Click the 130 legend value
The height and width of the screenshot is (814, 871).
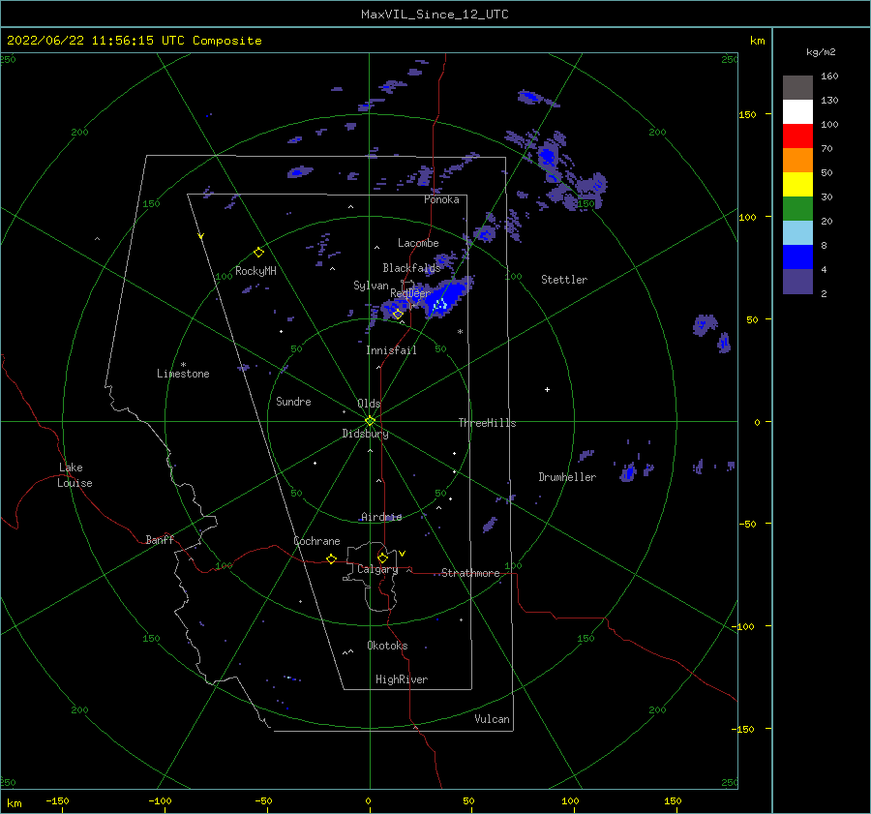[829, 101]
